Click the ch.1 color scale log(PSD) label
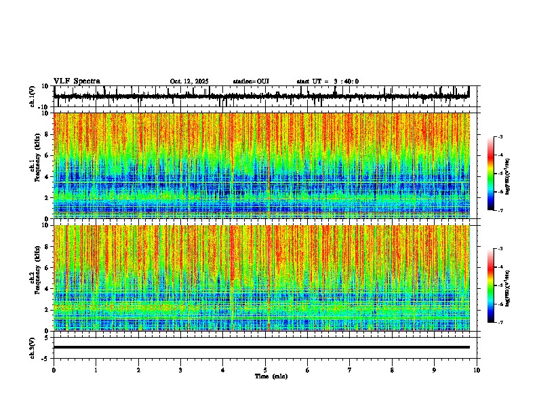The height and width of the screenshot is (415, 537). click(x=508, y=177)
